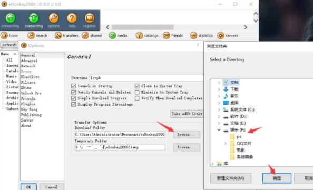Open the transfers page icon

pos(58,35)
